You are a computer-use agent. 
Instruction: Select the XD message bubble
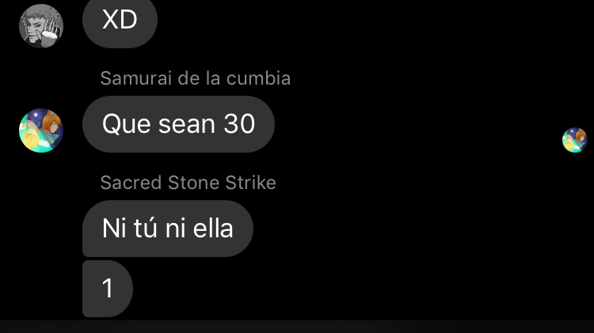click(x=120, y=21)
